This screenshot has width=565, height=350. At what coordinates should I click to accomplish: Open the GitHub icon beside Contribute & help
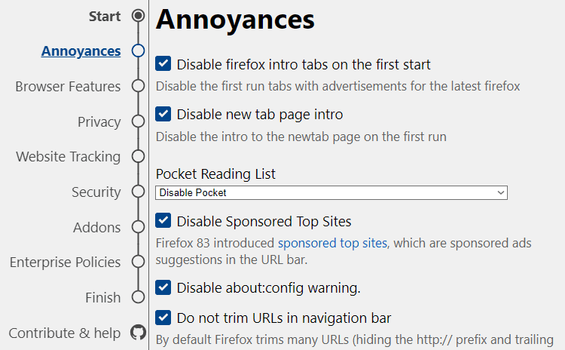(139, 333)
